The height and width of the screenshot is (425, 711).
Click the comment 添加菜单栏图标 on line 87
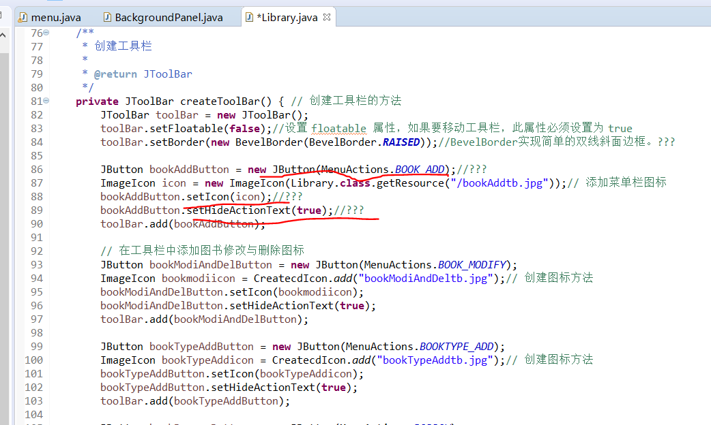[x=626, y=183]
